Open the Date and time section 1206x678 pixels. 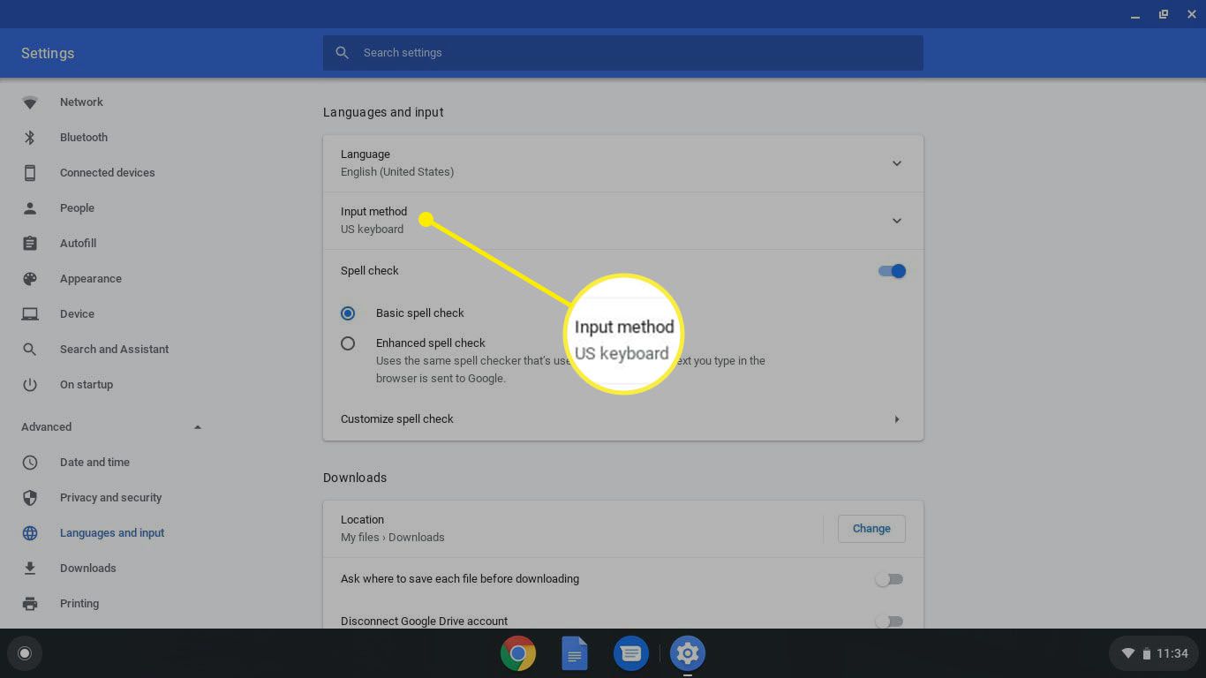(94, 463)
